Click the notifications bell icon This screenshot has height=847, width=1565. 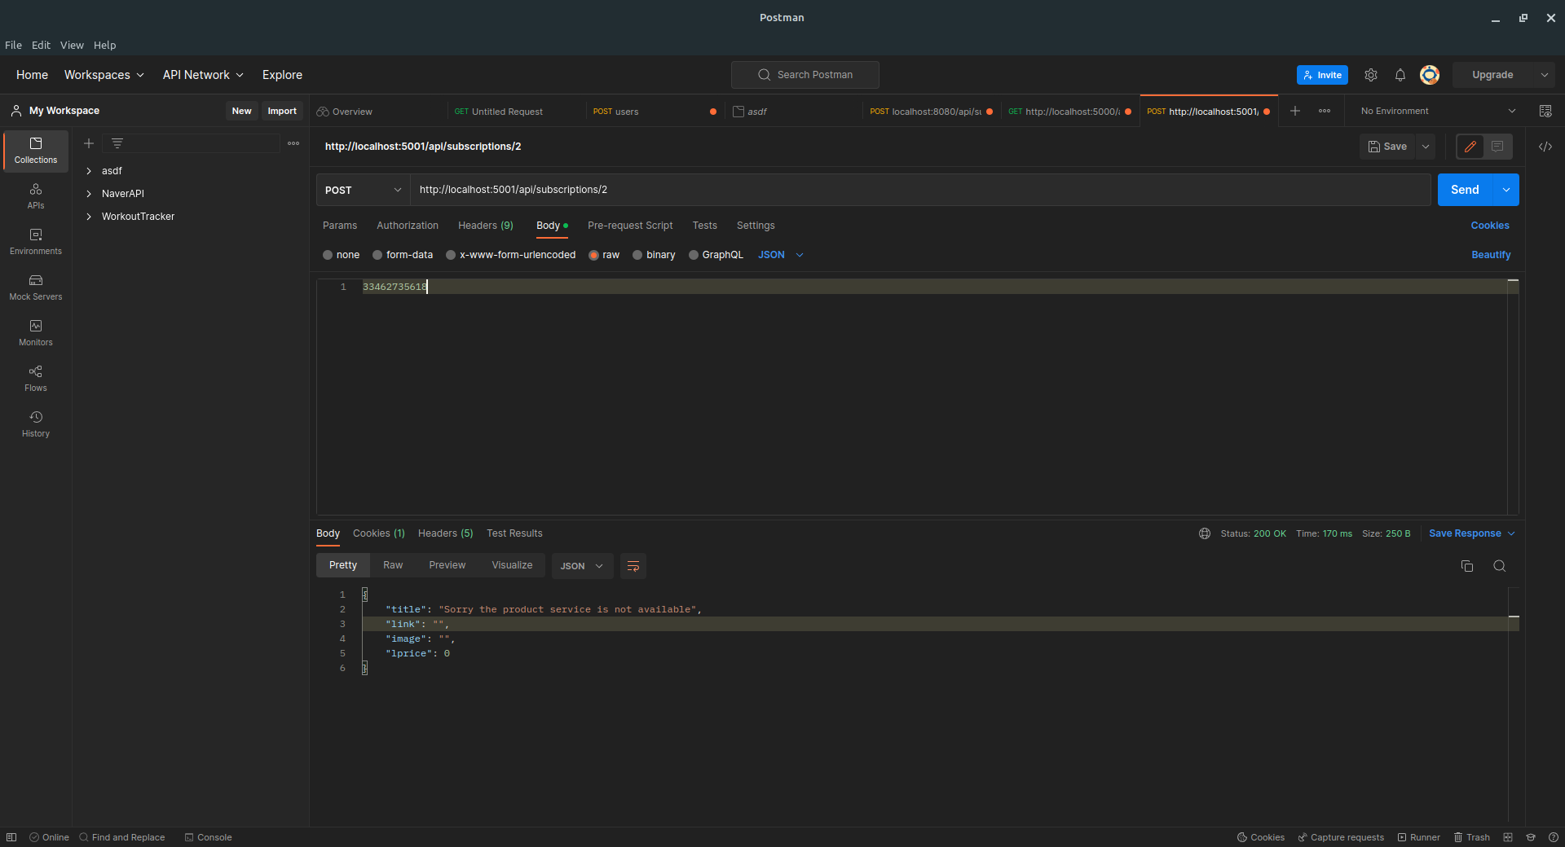(x=1400, y=75)
